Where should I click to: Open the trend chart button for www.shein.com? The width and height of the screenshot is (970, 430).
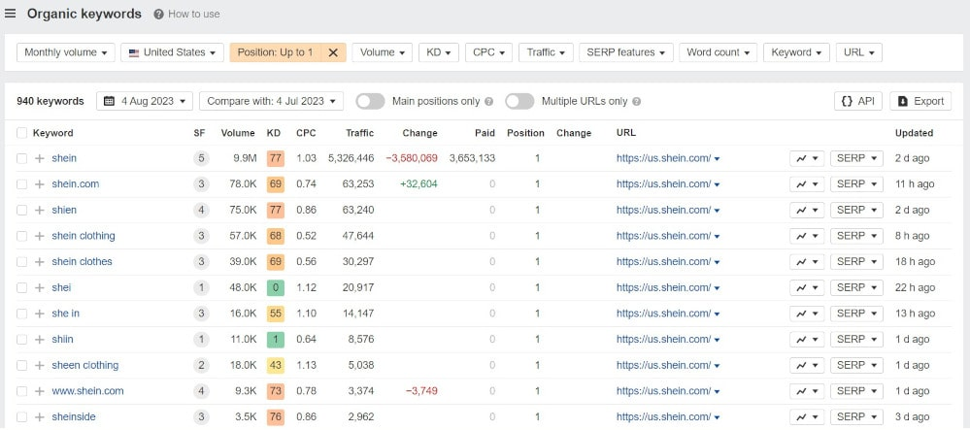807,391
